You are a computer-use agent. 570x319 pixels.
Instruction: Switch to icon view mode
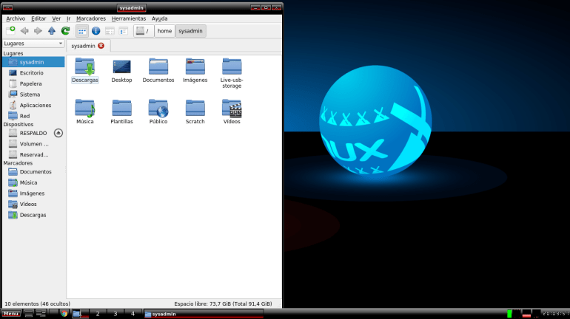tap(81, 31)
